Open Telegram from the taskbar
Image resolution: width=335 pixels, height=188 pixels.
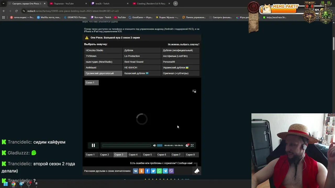tap(21, 184)
